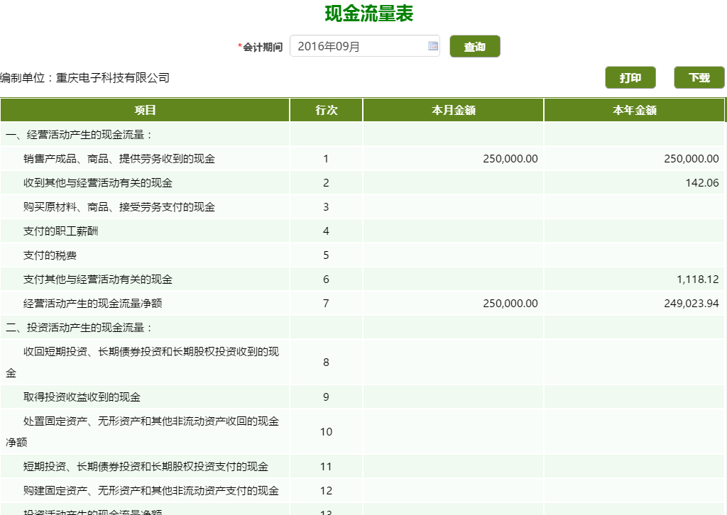Click 编制单位:重庆电子科技有限公司 text
The width and height of the screenshot is (727, 515).
pyautogui.click(x=84, y=78)
